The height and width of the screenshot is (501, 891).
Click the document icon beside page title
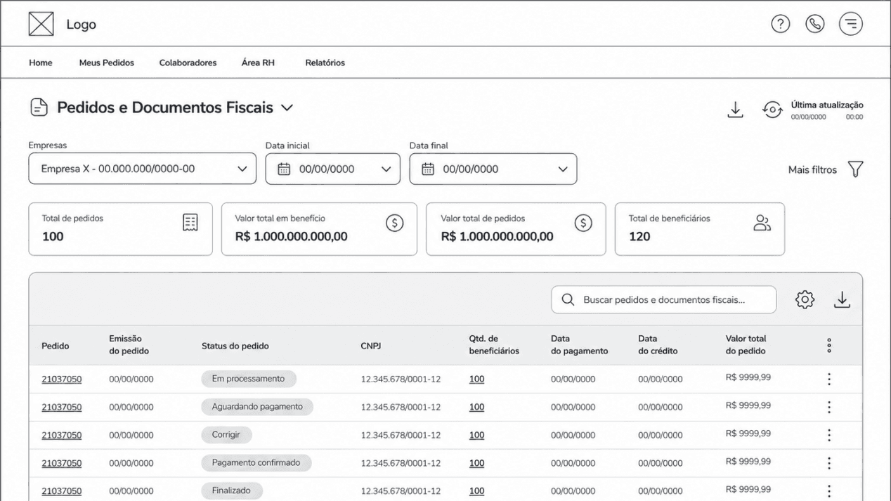click(39, 108)
